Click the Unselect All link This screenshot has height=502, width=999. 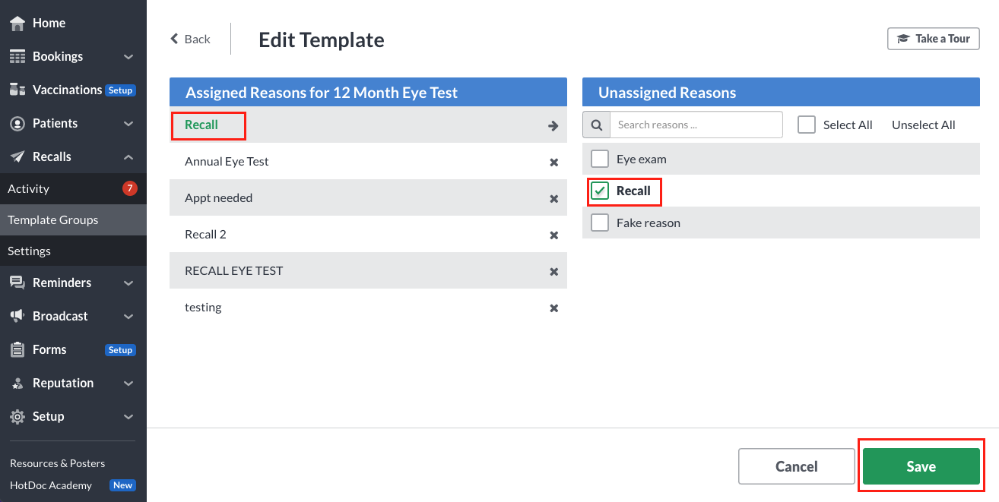[x=923, y=125]
